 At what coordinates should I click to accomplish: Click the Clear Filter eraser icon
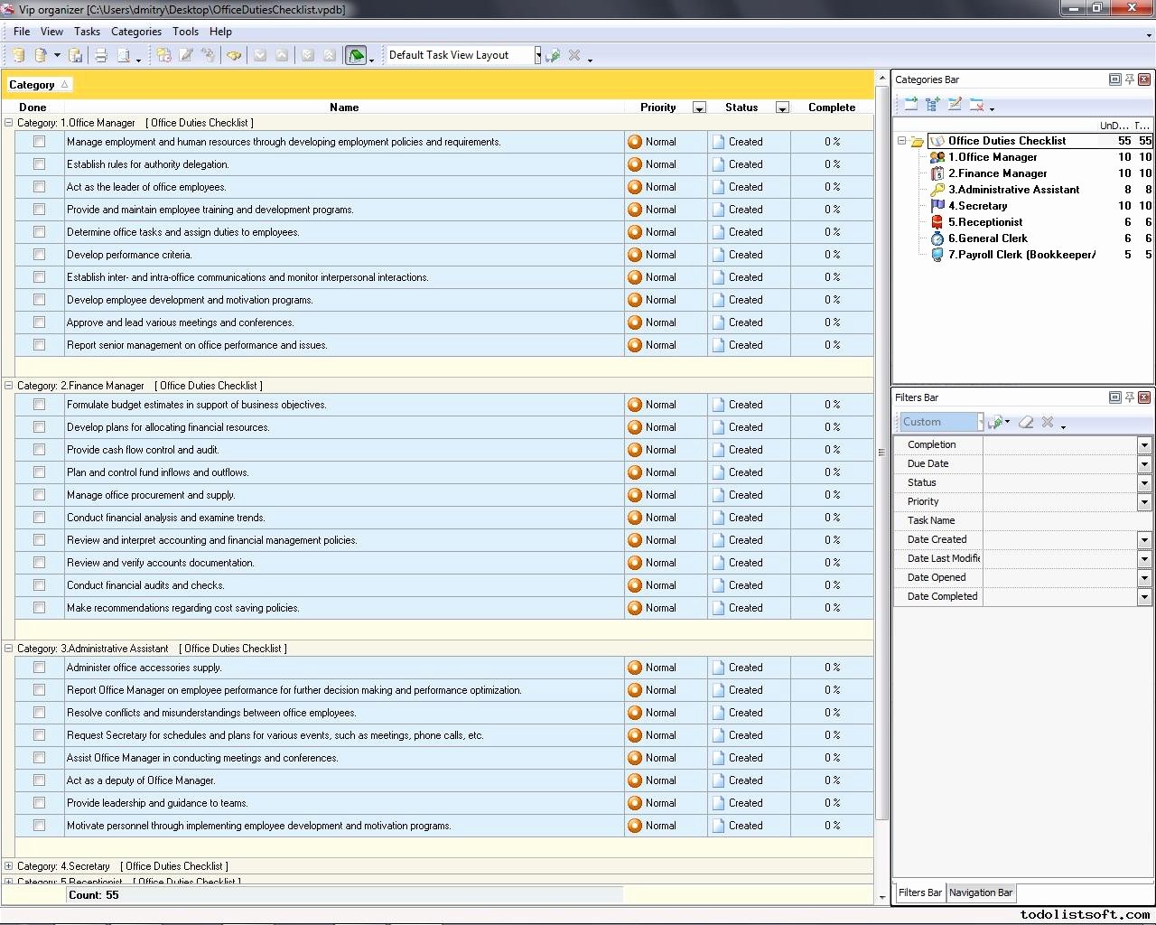click(1026, 422)
